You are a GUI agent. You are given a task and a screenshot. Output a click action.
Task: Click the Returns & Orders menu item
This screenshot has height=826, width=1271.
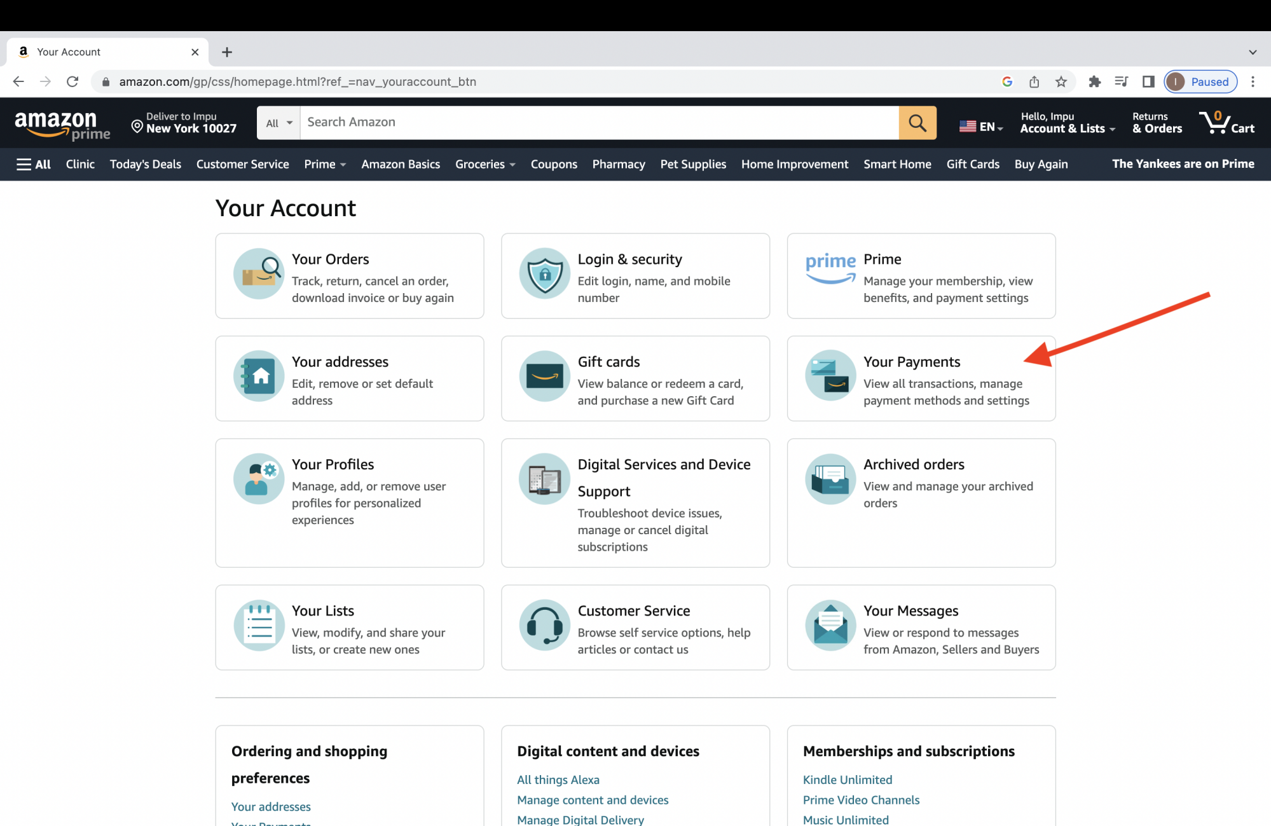(x=1156, y=122)
